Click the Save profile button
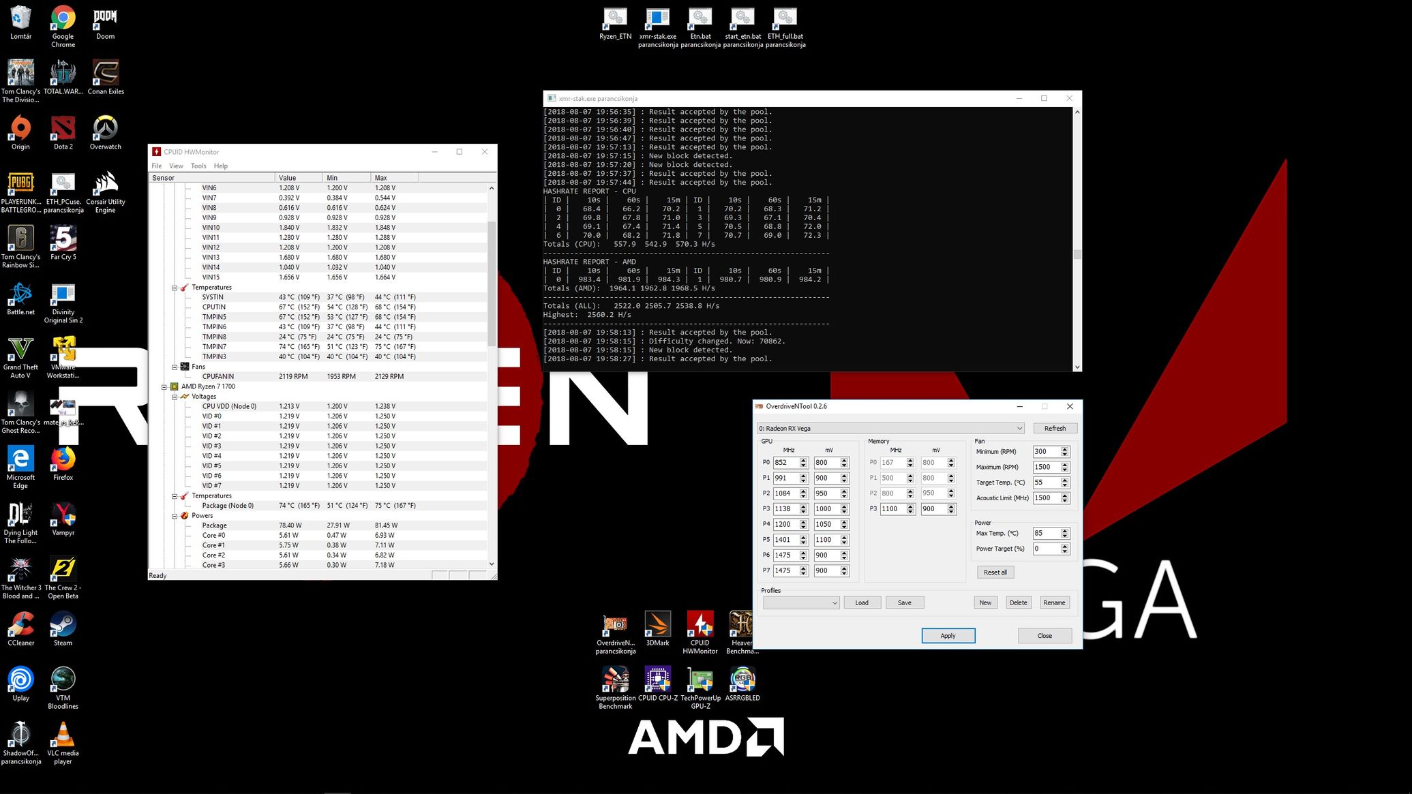The width and height of the screenshot is (1412, 794). point(904,602)
